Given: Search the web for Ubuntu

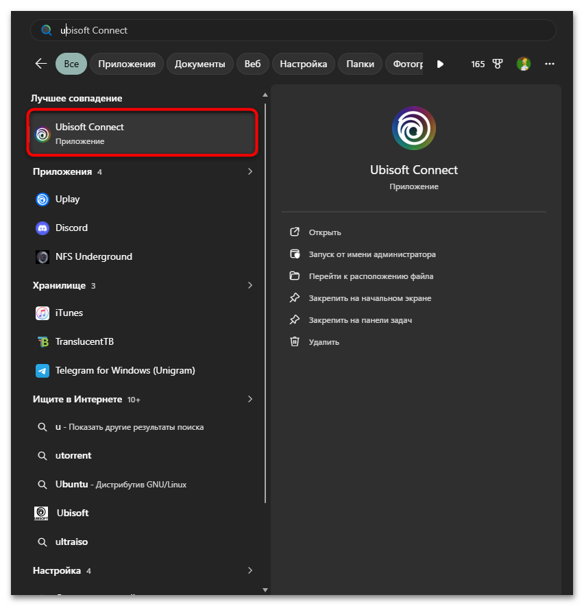Looking at the screenshot, I should (143, 484).
